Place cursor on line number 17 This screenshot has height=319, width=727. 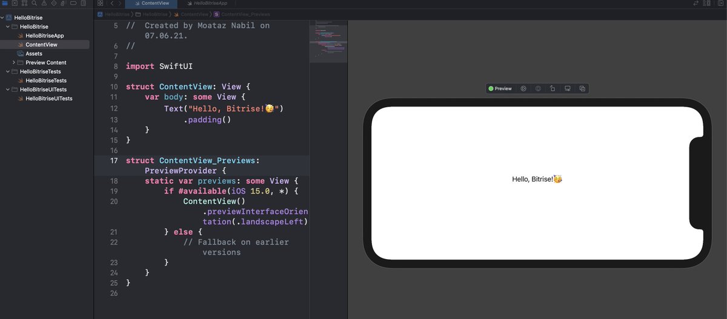click(114, 160)
